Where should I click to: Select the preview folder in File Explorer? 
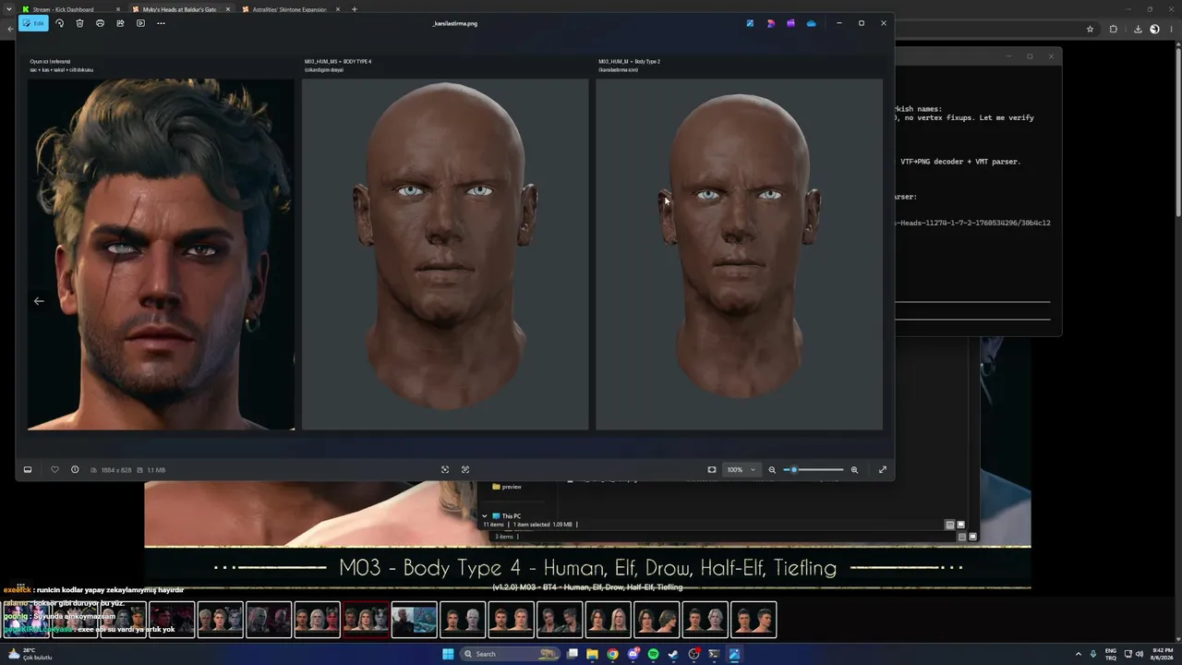507,487
